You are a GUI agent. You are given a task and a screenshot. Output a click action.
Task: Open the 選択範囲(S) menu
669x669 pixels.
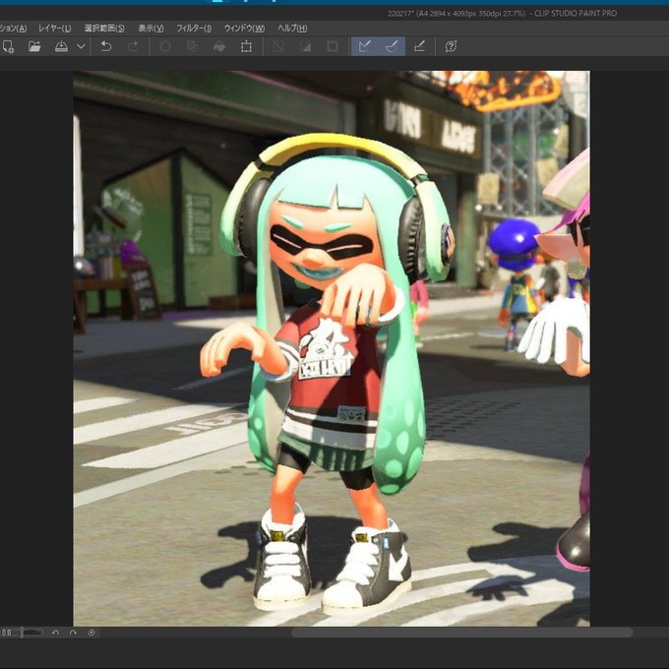104,29
